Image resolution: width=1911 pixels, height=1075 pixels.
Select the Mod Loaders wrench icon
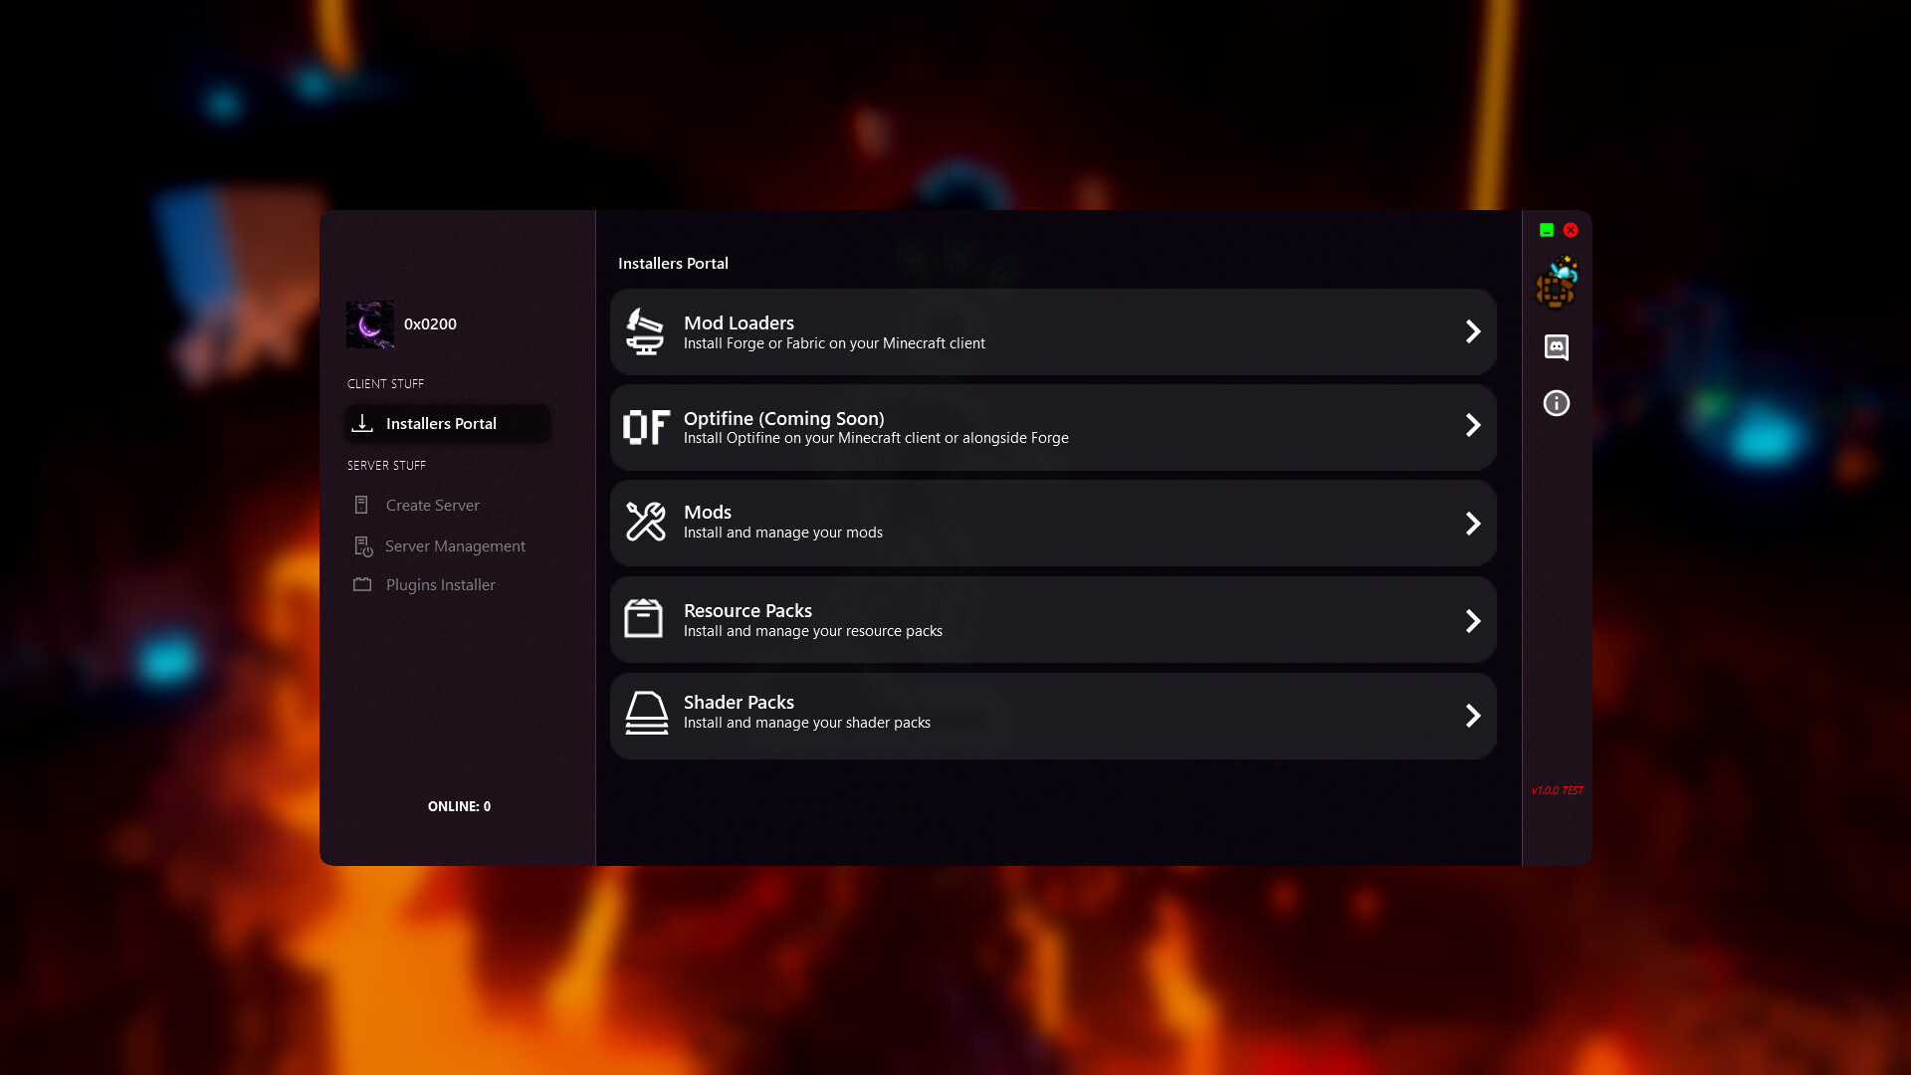pos(645,331)
